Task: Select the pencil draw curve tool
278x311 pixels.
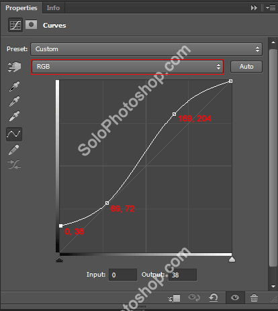Action: pos(14,149)
